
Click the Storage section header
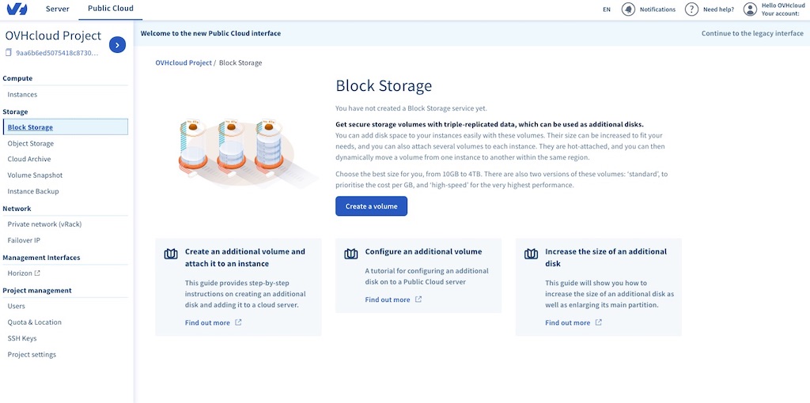coord(16,111)
